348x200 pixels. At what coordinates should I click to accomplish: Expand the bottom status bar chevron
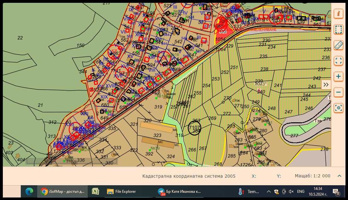point(339,176)
